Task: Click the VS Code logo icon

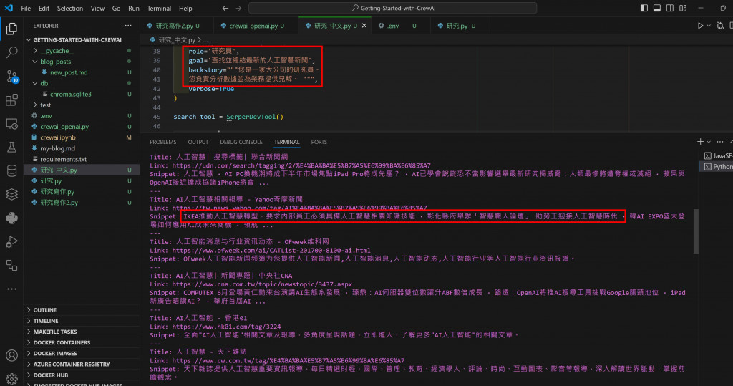Action: [9, 8]
